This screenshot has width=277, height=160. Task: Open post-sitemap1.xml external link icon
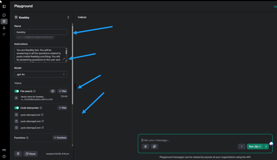(x=42, y=115)
